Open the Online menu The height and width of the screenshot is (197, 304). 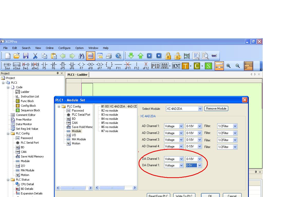point(50,48)
